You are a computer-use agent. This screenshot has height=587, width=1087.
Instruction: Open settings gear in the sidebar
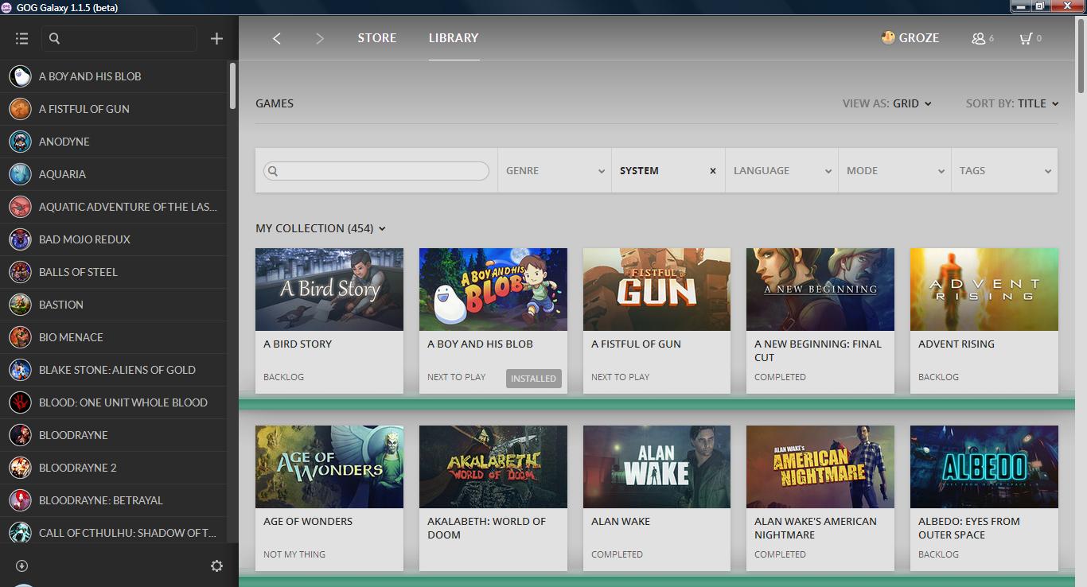click(216, 566)
